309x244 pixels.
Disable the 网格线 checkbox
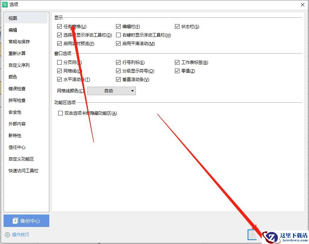click(59, 71)
